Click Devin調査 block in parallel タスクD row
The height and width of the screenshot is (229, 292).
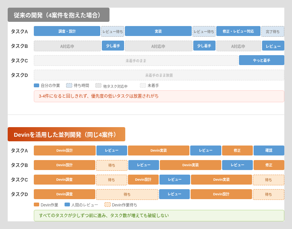click(65, 194)
